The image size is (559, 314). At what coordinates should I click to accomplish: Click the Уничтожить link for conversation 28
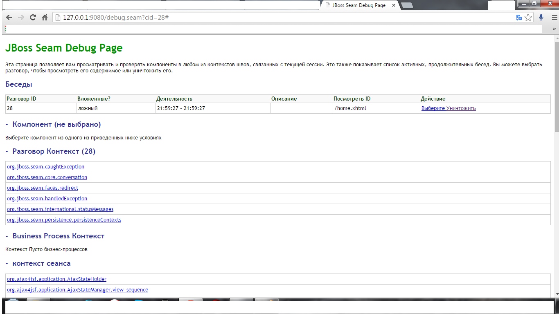click(461, 108)
